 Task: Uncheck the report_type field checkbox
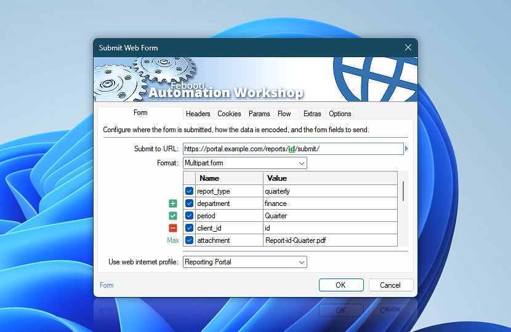point(190,191)
